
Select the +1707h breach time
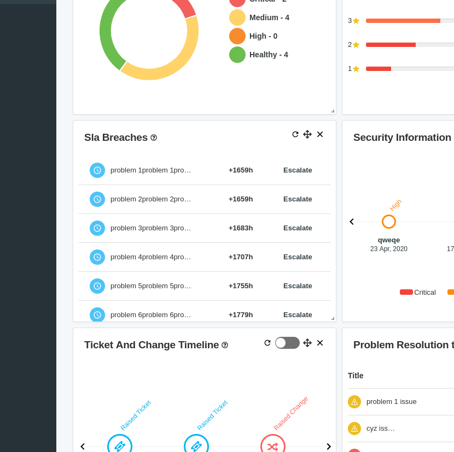[241, 257]
